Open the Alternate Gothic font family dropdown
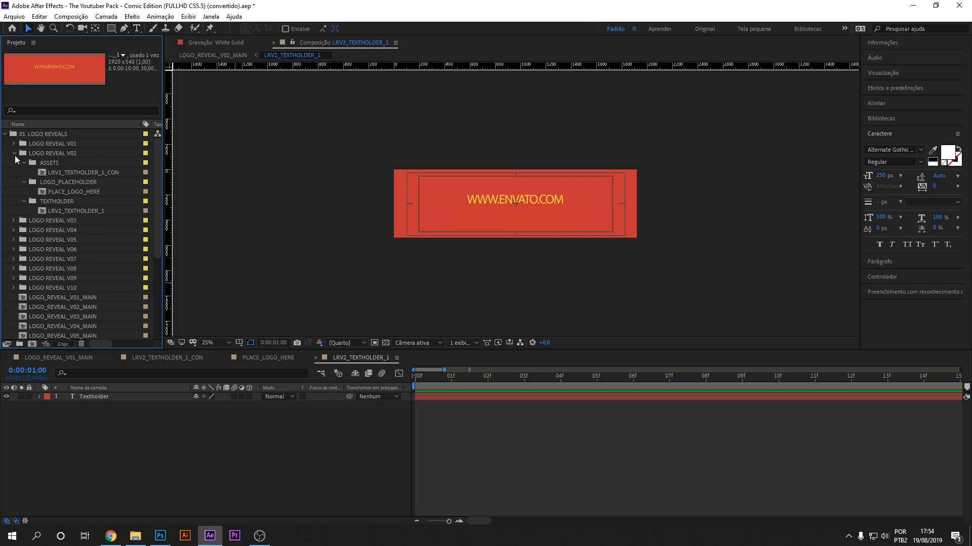The width and height of the screenshot is (972, 546). point(895,150)
